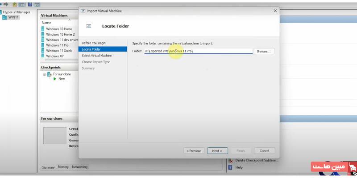Screen dimensions: 357x178
Task: Click the < Previous button
Action: tap(194, 151)
